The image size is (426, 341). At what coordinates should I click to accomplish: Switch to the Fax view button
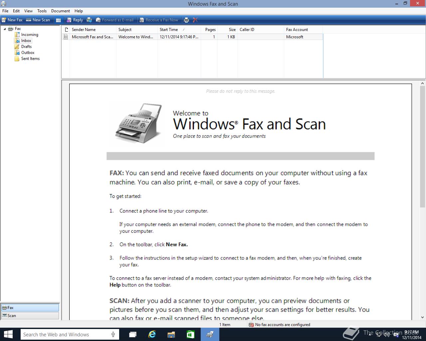coord(30,308)
